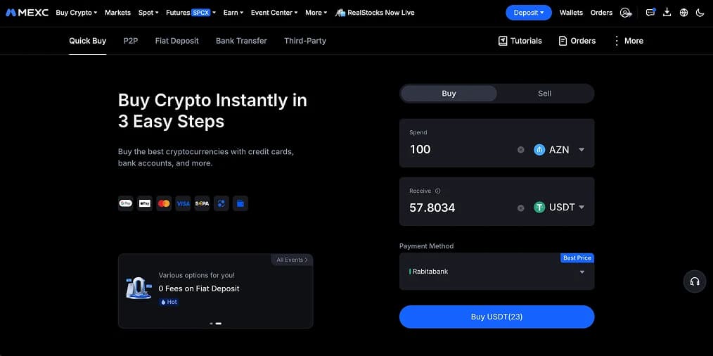Select the Quick Buy tab
The height and width of the screenshot is (356, 713).
pyautogui.click(x=87, y=41)
